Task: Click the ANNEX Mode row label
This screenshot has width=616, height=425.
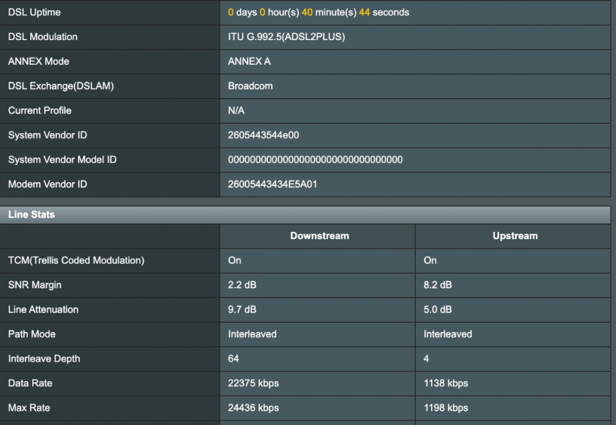Action: [38, 62]
